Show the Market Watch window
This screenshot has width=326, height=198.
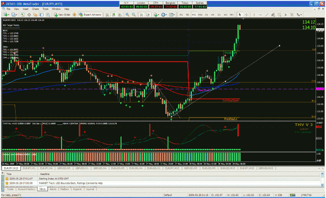22,15
